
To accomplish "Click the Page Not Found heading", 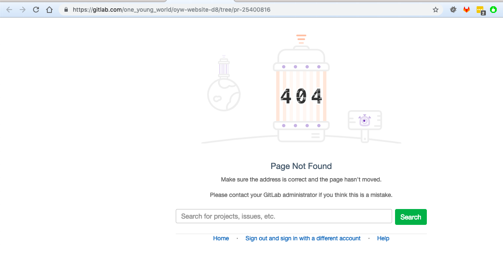I will (x=301, y=166).
